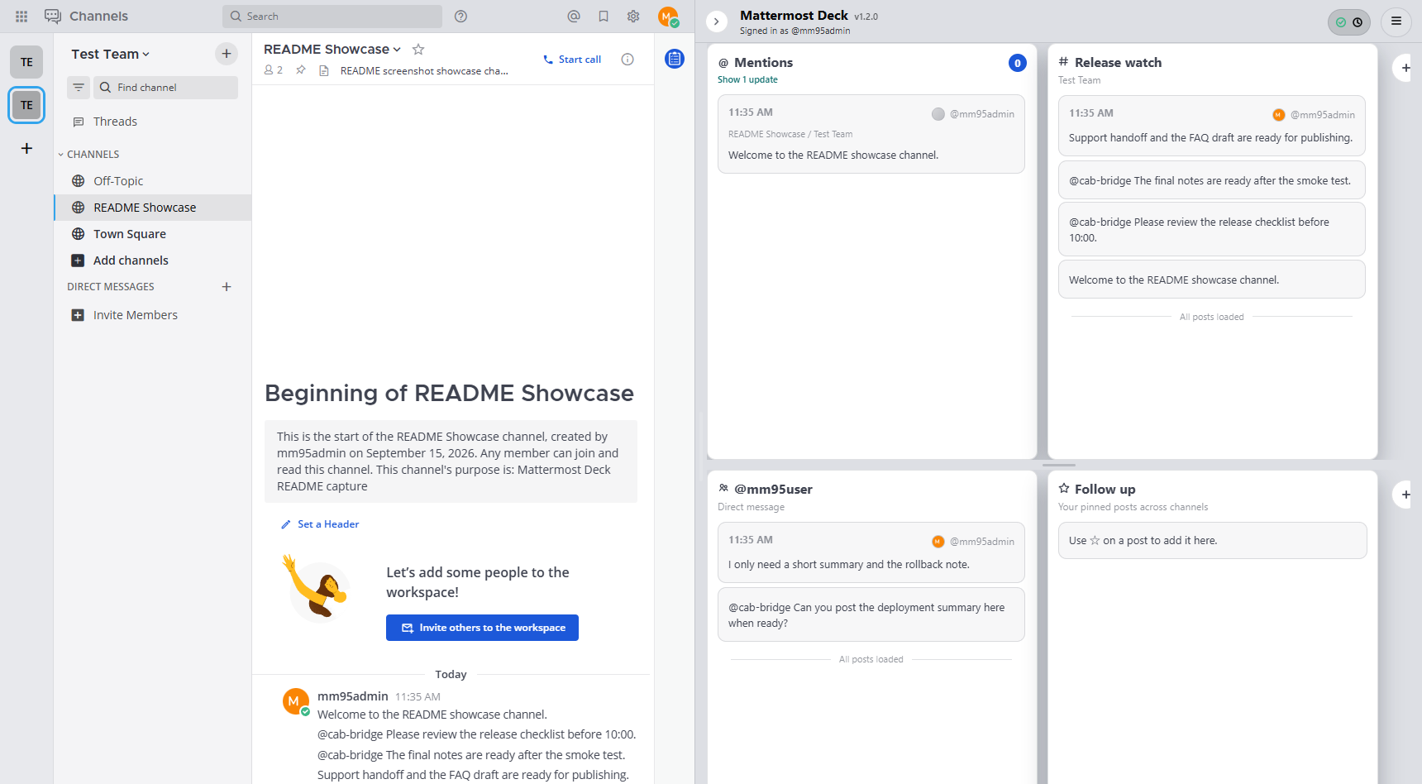Open Threads in the sidebar
The width and height of the screenshot is (1422, 784).
153,122
